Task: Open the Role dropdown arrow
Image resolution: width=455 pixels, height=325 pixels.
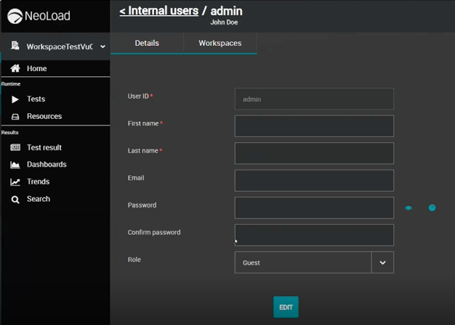Action: tap(382, 263)
